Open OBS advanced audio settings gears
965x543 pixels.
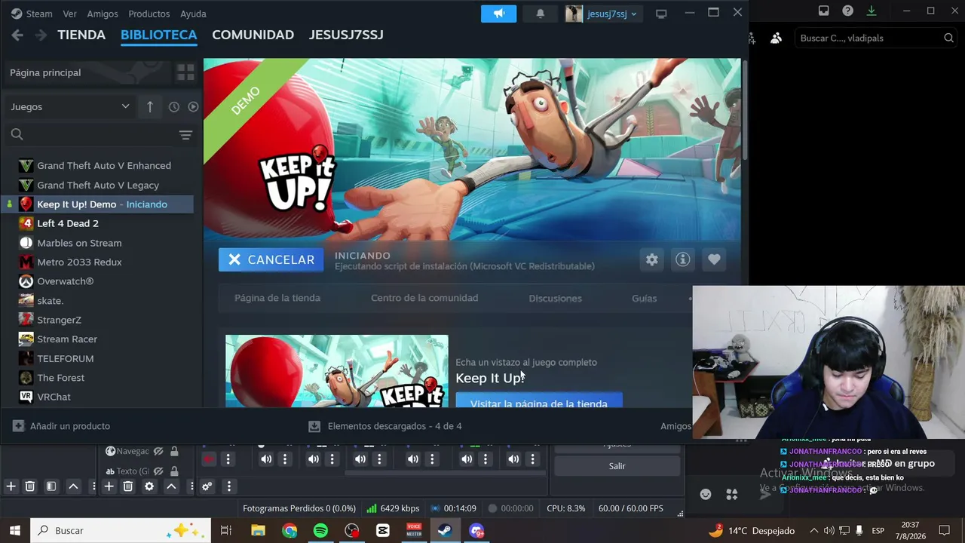207,486
